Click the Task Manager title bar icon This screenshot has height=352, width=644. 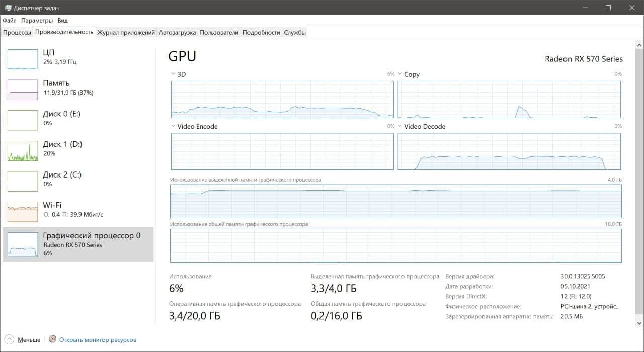tap(8, 8)
